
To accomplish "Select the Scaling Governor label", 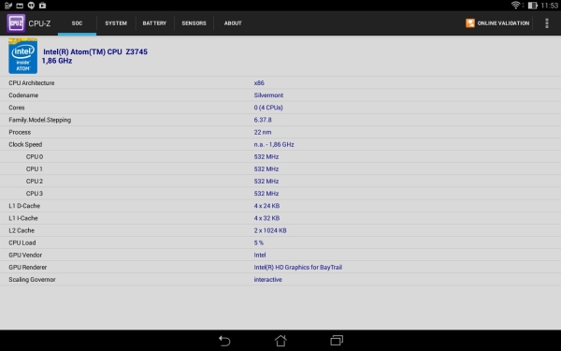I will tap(32, 279).
